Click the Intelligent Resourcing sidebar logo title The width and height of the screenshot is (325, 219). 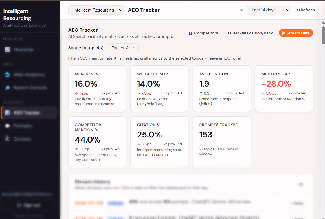[x=17, y=15]
